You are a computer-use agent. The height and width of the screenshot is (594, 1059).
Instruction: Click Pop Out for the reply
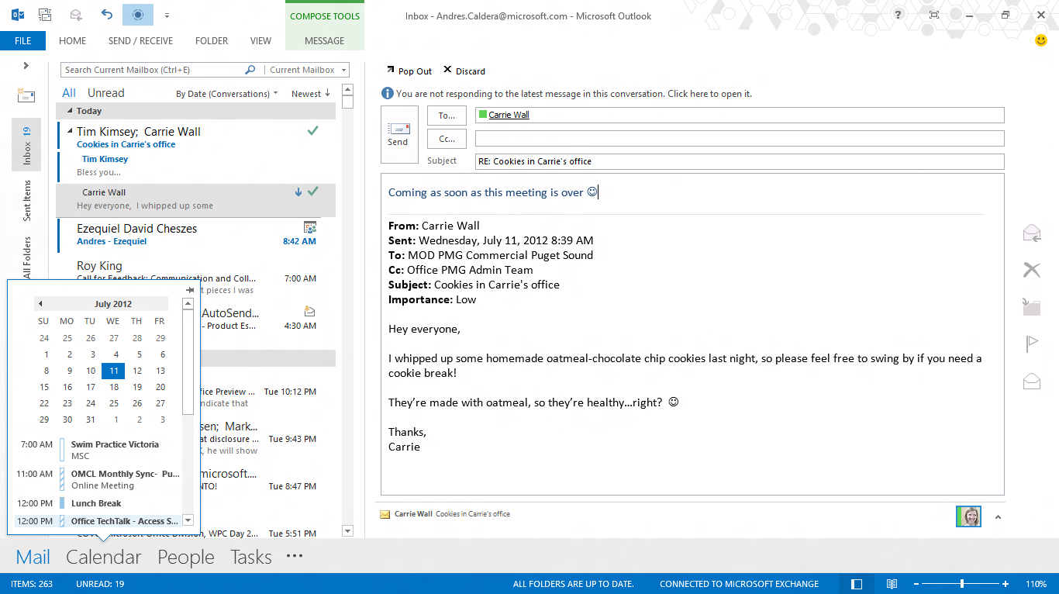409,71
